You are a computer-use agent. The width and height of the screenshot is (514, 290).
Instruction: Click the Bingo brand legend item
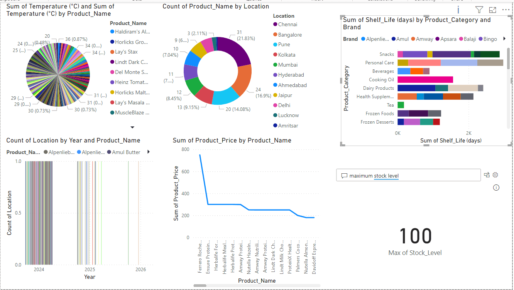coord(488,39)
